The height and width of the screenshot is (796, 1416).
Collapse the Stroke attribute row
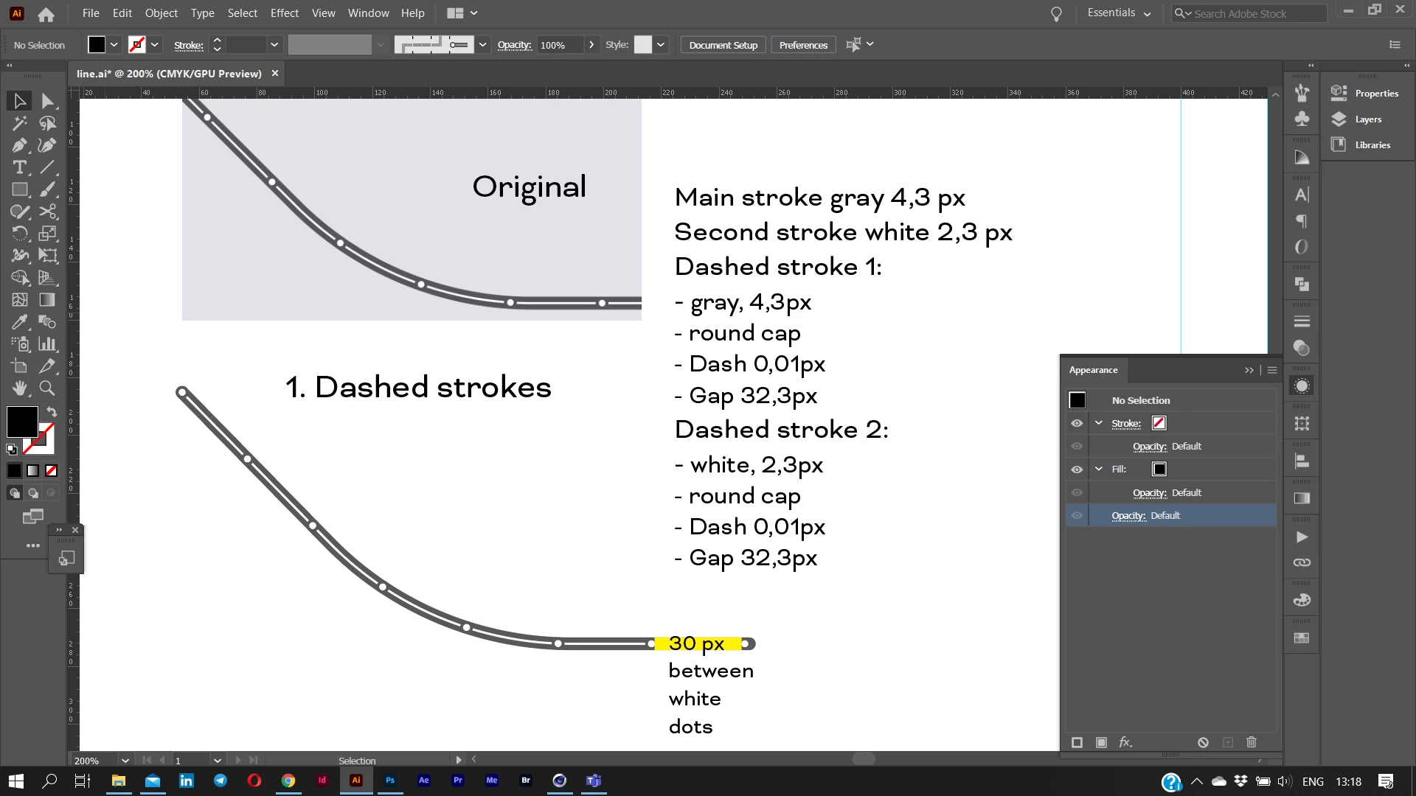click(x=1099, y=423)
